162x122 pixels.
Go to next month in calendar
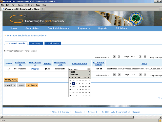(89, 74)
